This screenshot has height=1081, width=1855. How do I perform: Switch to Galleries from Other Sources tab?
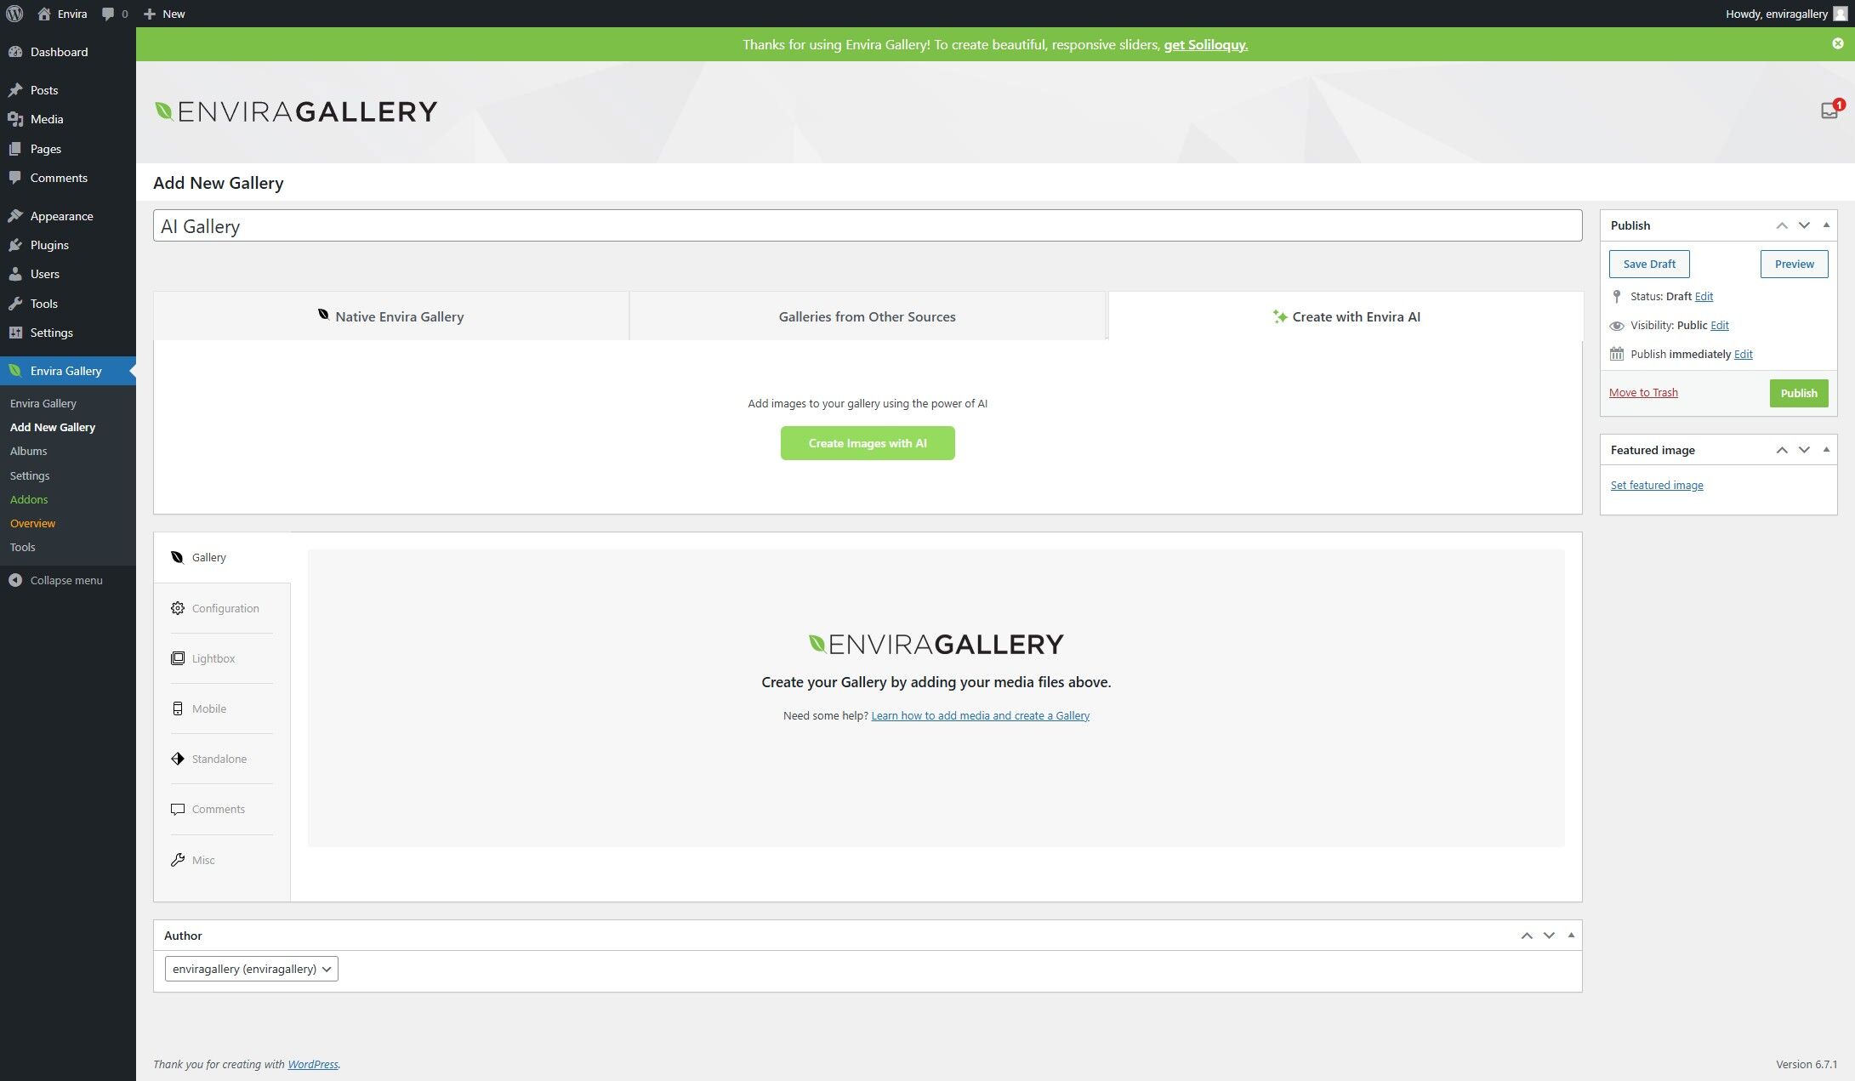tap(867, 316)
